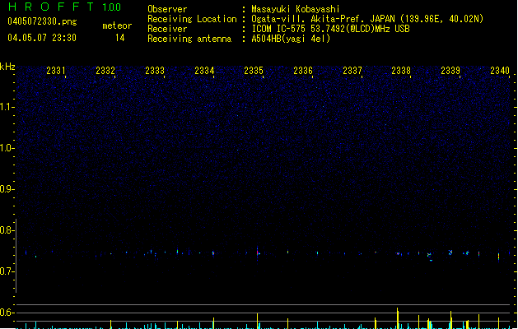Click the kHz axis unit label
Viewport: 518px width, 329px height.
pyautogui.click(x=7, y=67)
